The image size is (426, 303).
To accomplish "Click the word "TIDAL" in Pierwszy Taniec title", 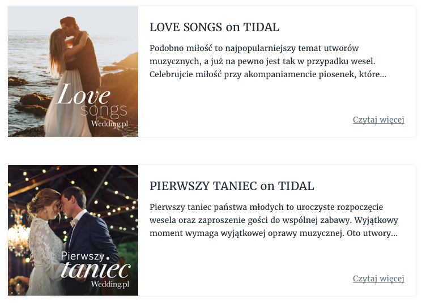I will [296, 186].
